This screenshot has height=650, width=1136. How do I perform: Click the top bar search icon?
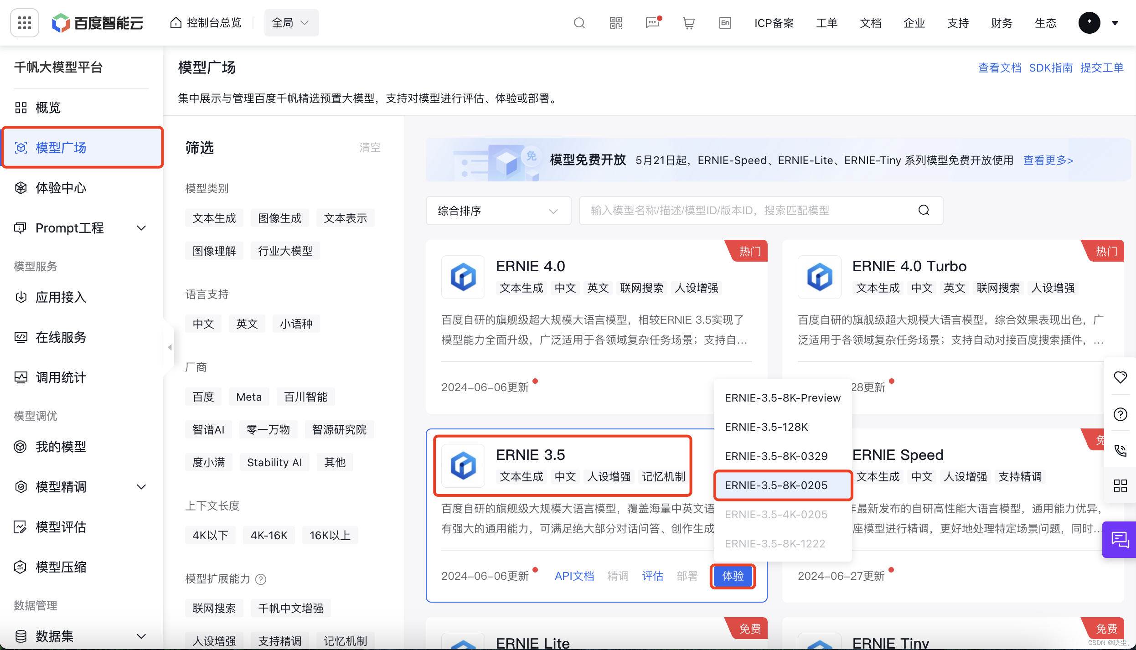[x=579, y=23]
